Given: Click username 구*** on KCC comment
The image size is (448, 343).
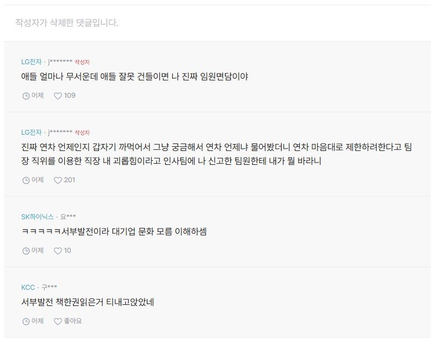Looking at the screenshot, I should coord(49,287).
